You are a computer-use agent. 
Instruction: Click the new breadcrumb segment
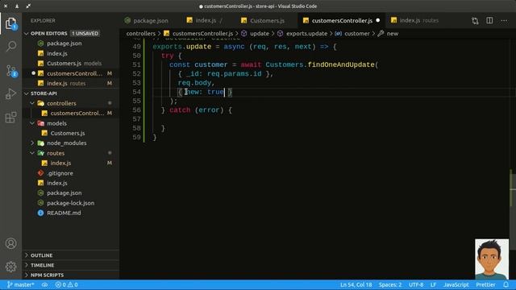(x=389, y=34)
